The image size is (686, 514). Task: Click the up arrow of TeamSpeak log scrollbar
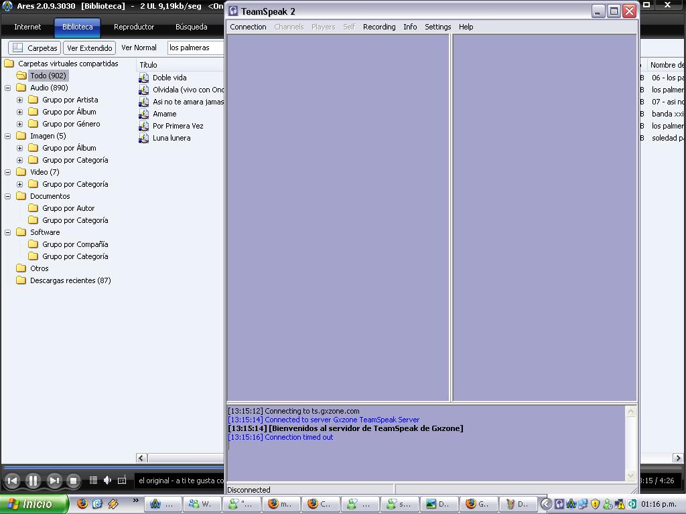pos(630,412)
